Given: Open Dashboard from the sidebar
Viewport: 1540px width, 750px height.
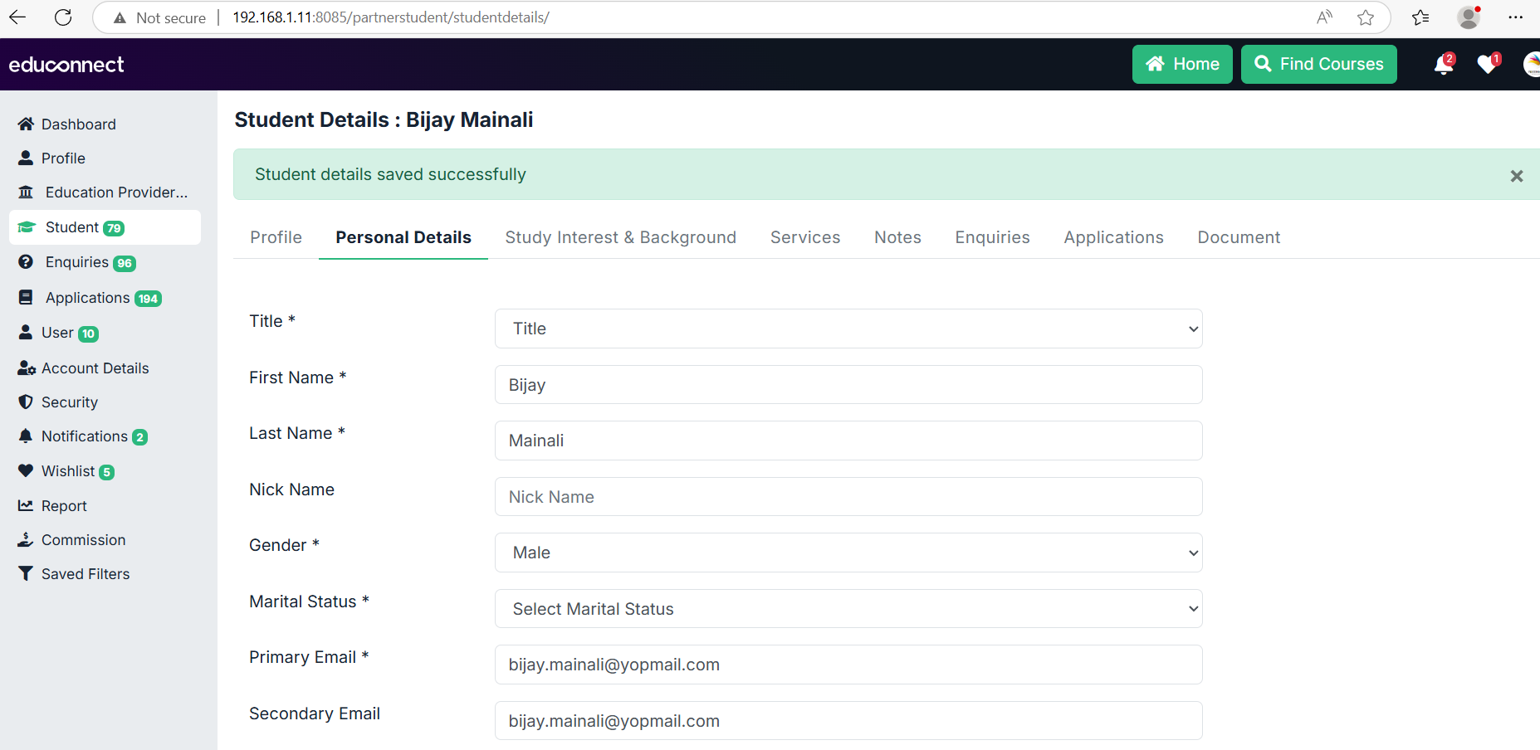Looking at the screenshot, I should click(78, 124).
